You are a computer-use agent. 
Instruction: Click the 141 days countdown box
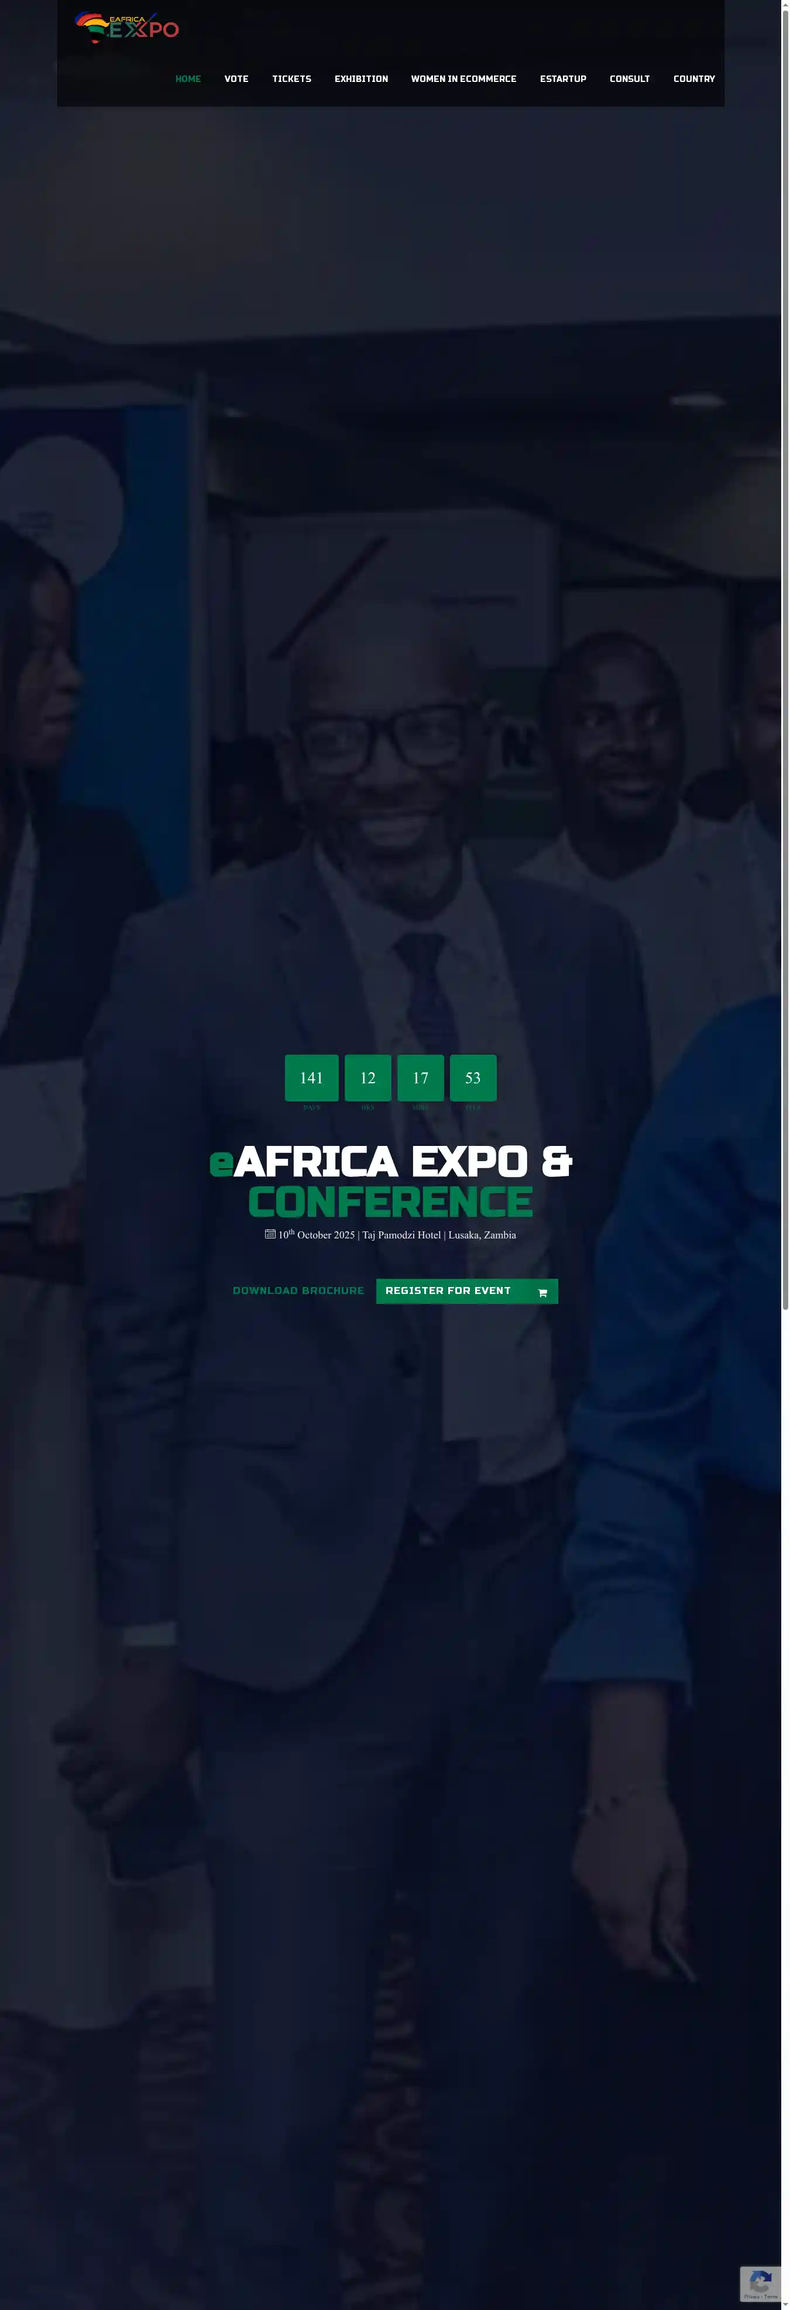[x=311, y=1078]
